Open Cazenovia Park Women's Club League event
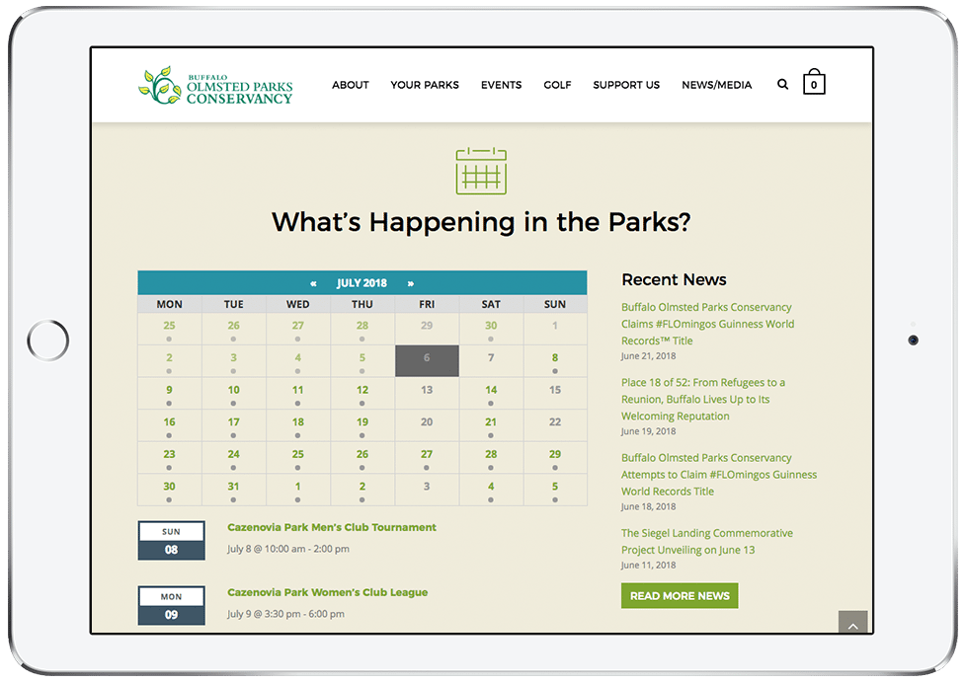 pyautogui.click(x=327, y=592)
